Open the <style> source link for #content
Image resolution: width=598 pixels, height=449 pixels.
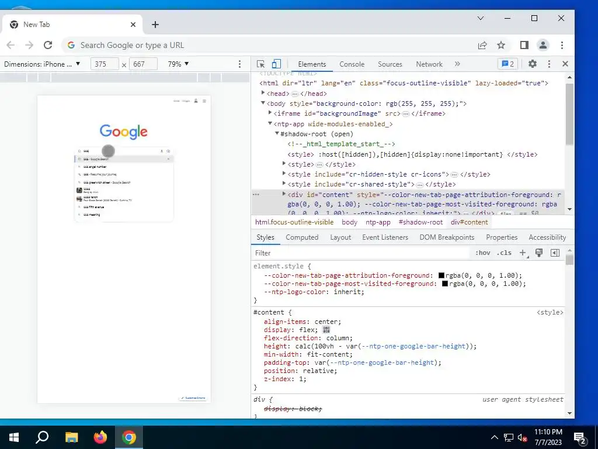coord(550,312)
